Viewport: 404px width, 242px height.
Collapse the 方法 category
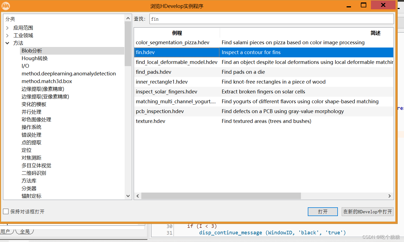coord(7,43)
